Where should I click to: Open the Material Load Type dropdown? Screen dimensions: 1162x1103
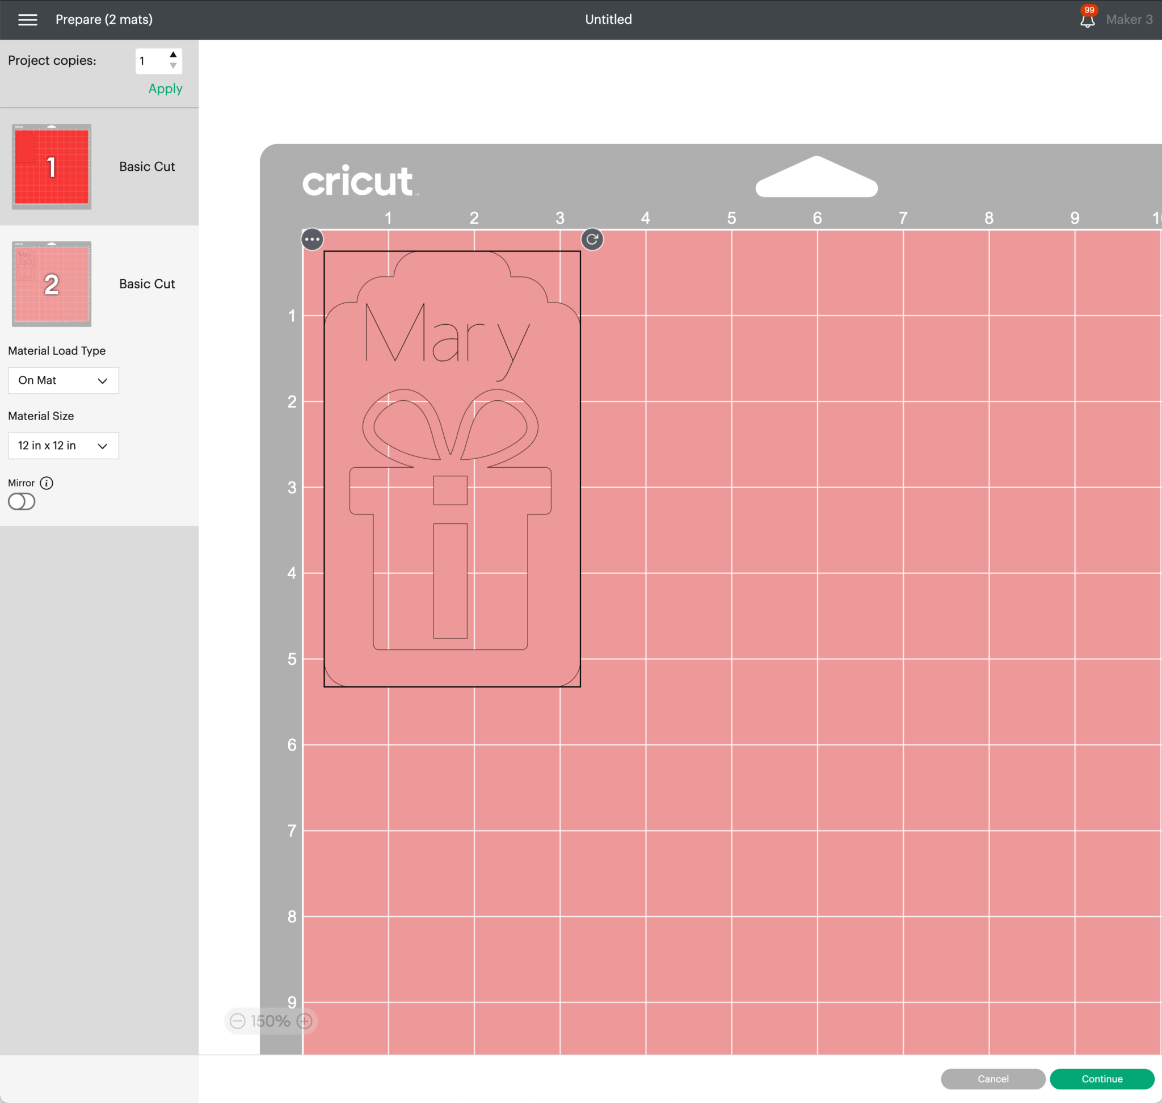point(64,380)
